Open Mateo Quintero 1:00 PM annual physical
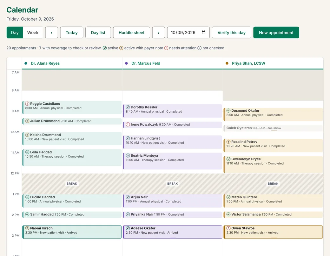This screenshot has width=330, height=256. pyautogui.click(x=273, y=201)
